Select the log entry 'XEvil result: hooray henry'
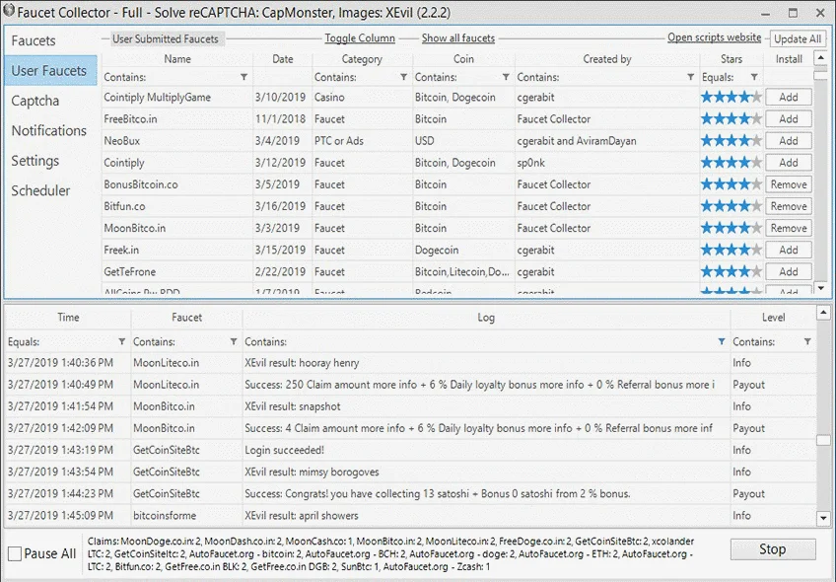This screenshot has height=582, width=836. 302,363
